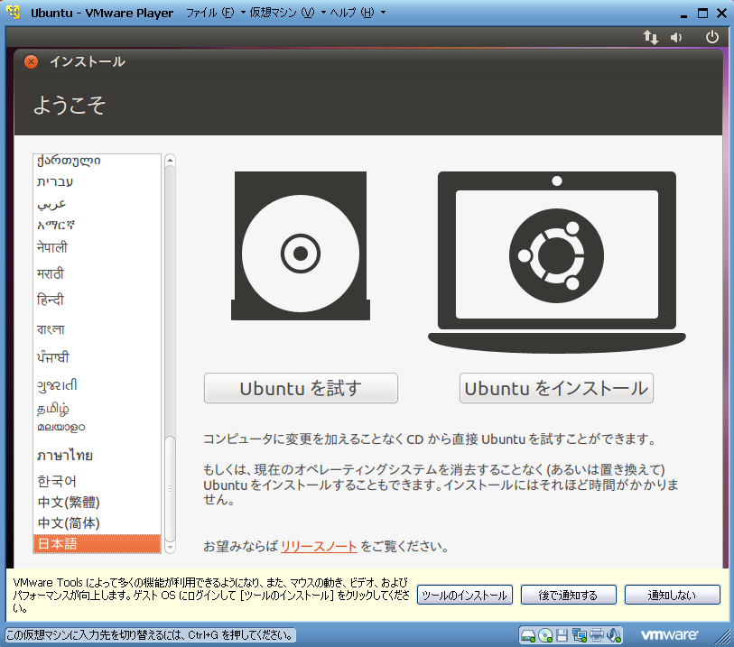Open the ヘルプ(H) menu

(358, 13)
